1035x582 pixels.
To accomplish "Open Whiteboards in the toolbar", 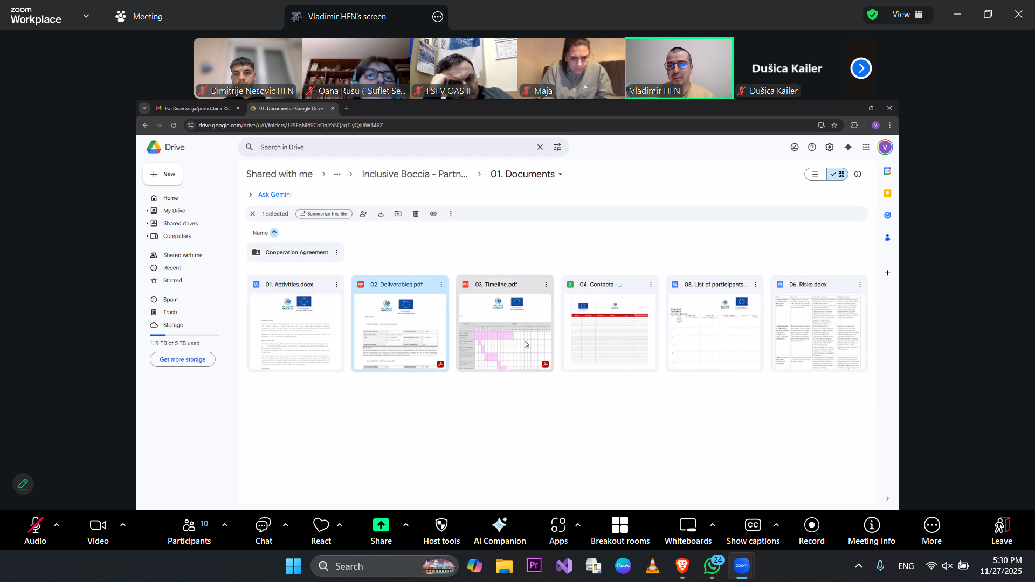I will tap(688, 525).
